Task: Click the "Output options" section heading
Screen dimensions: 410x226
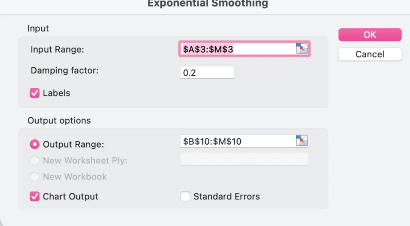Action: click(59, 121)
